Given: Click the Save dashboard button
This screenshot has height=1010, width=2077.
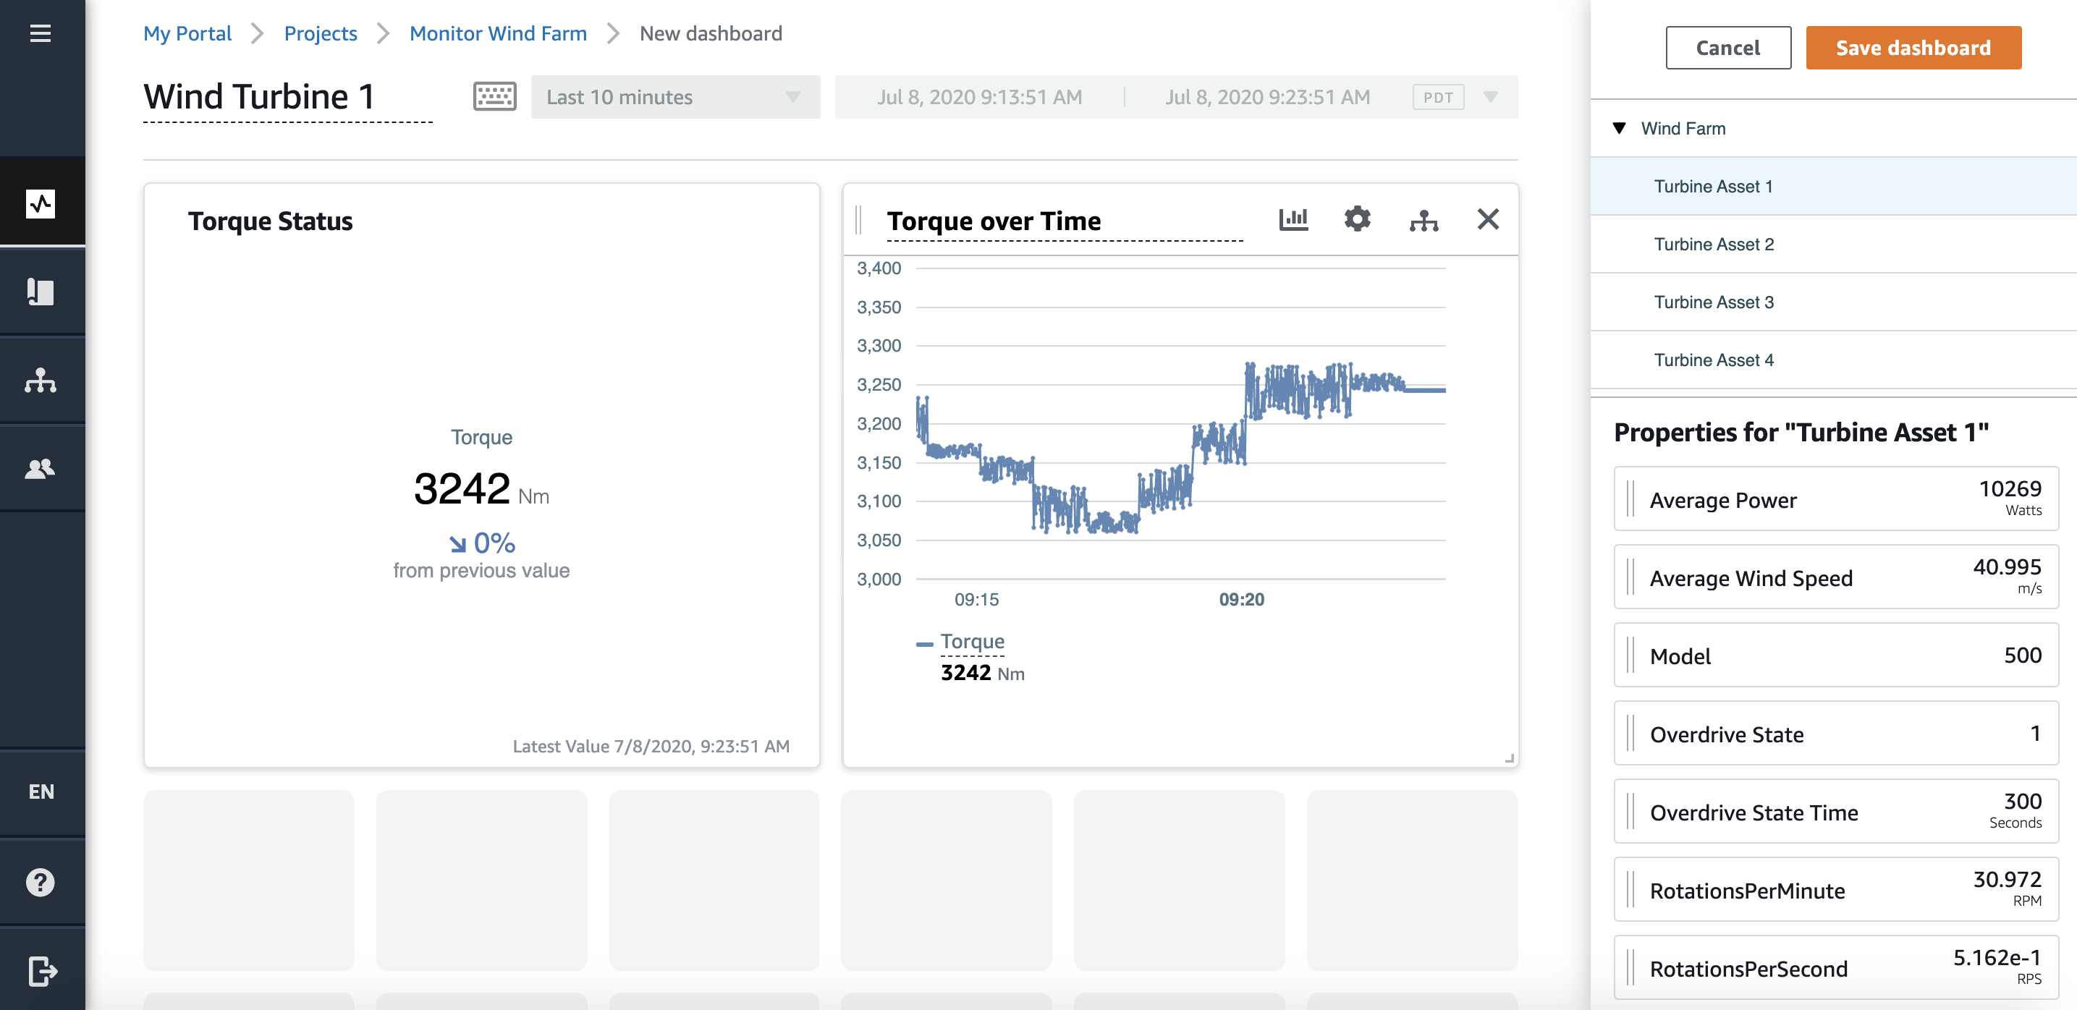Looking at the screenshot, I should point(1913,48).
